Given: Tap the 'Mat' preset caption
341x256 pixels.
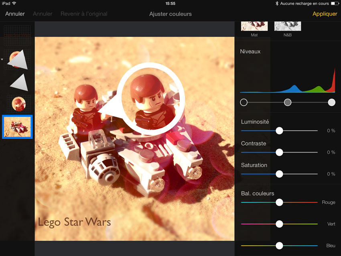Looking at the screenshot, I should coord(254,35).
